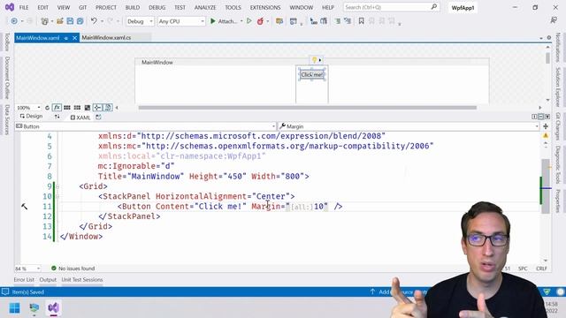Click the designer refresh icon
The height and width of the screenshot is (318, 566).
click(47, 108)
